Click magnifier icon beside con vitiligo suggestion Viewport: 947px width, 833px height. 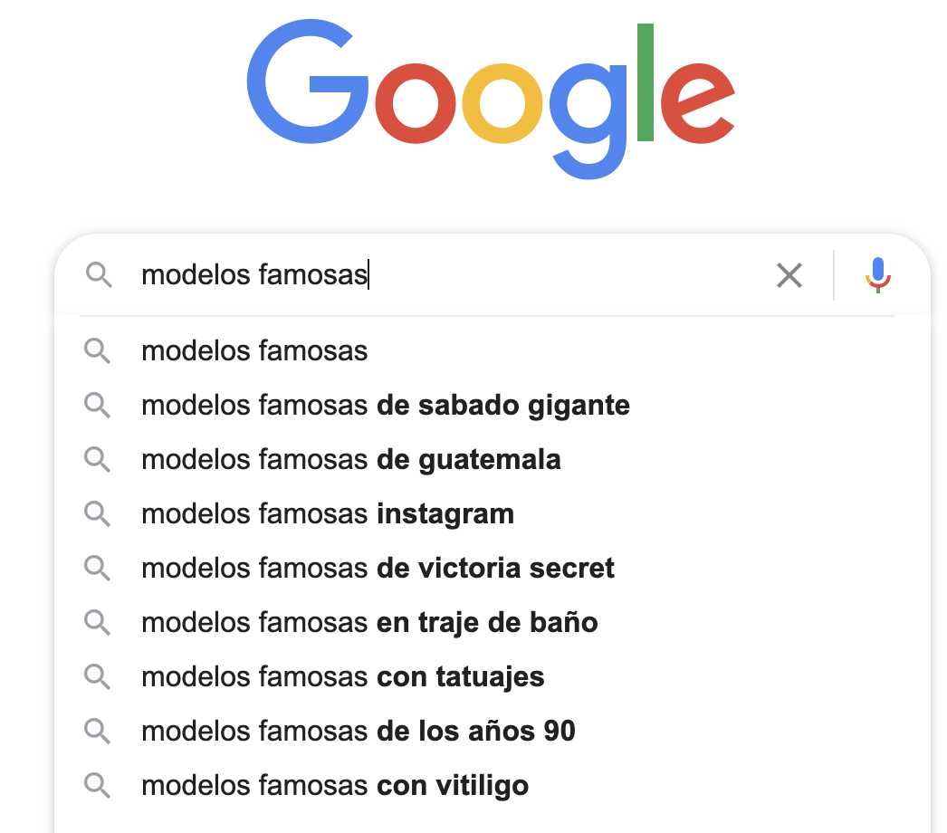click(x=97, y=786)
